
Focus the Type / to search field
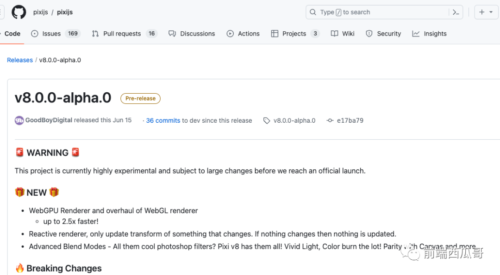[x=384, y=12]
